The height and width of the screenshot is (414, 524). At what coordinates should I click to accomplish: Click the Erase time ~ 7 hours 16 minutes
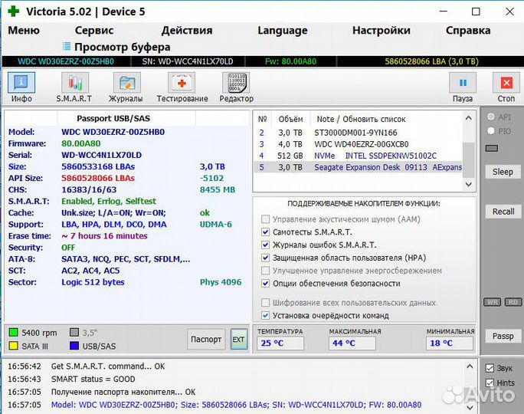pos(104,236)
